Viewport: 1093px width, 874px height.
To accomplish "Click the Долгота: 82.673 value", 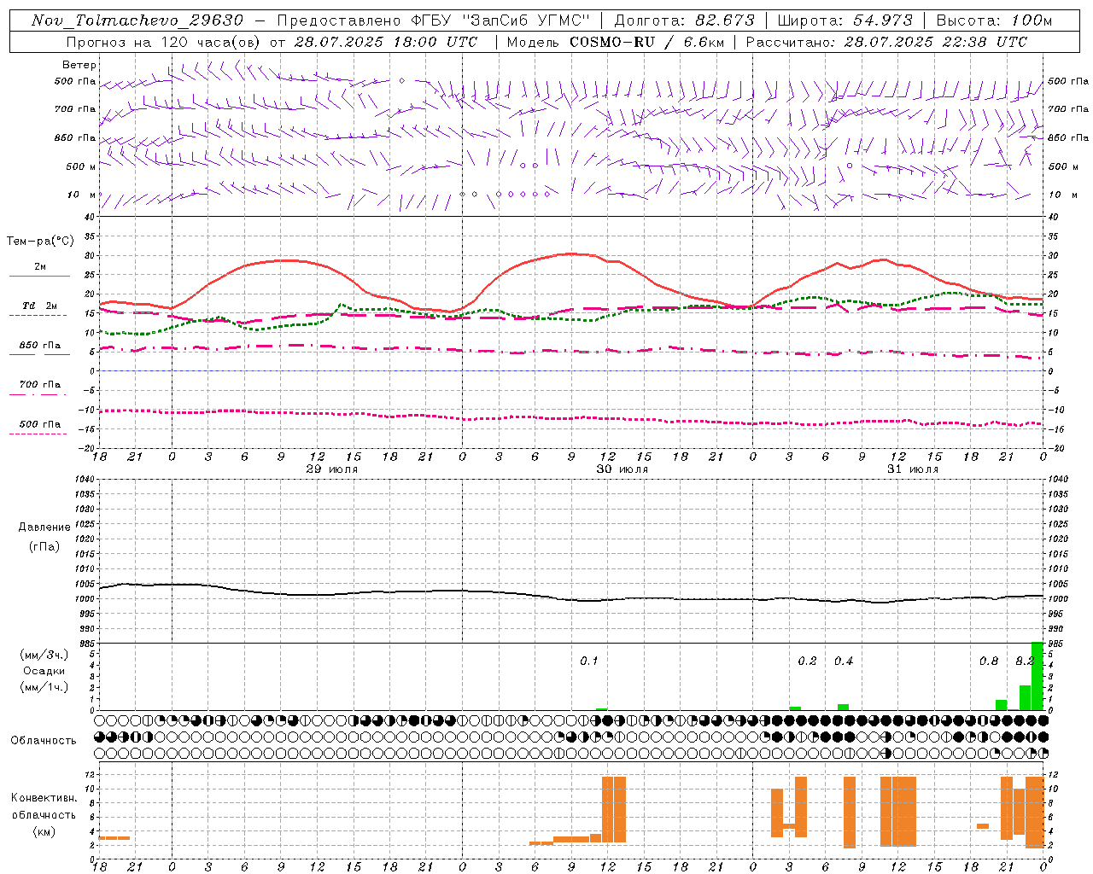I will coord(684,20).
